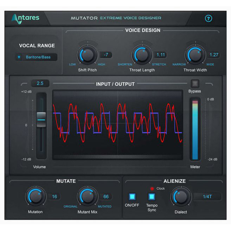Click the Dialect knob

point(181,197)
